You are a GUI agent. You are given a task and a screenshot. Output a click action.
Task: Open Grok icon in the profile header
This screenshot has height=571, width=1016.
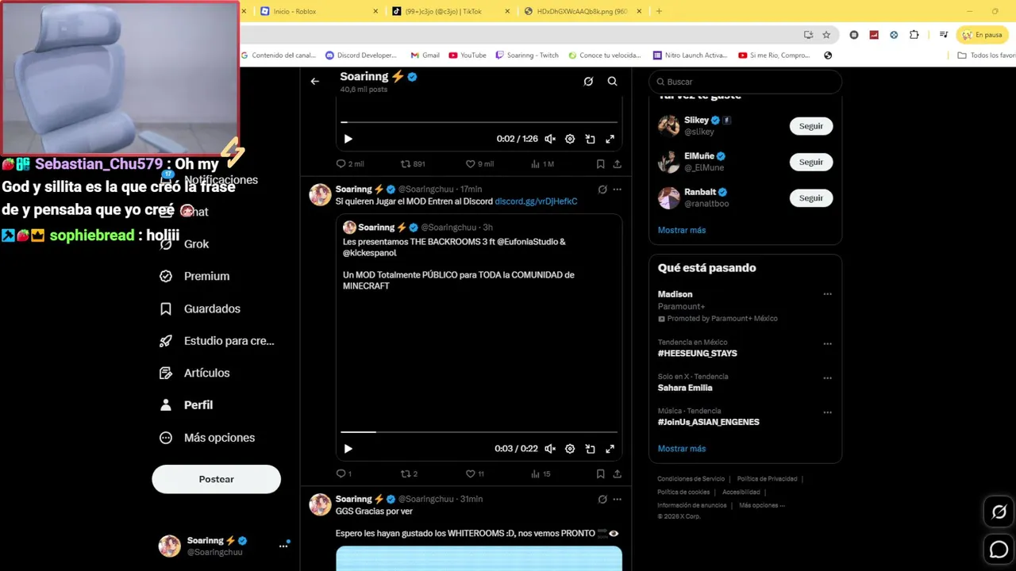click(588, 81)
